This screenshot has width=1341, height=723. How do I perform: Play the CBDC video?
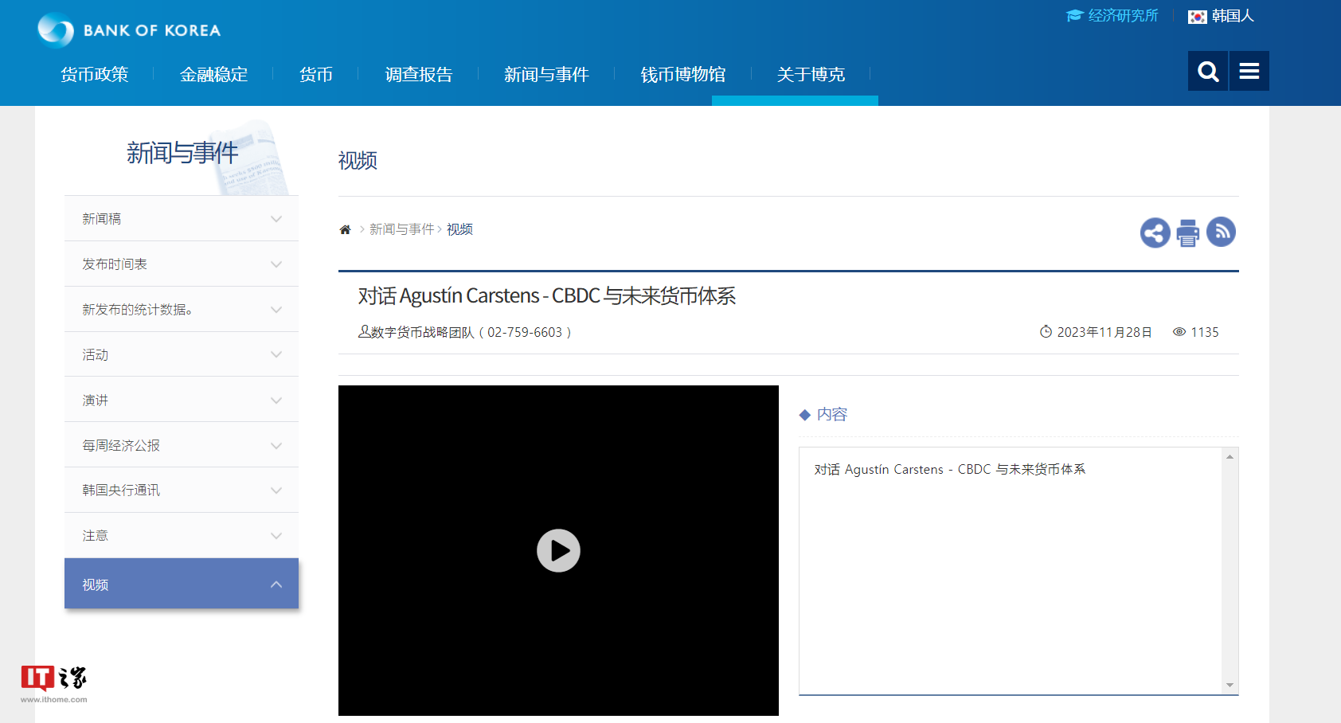[558, 550]
